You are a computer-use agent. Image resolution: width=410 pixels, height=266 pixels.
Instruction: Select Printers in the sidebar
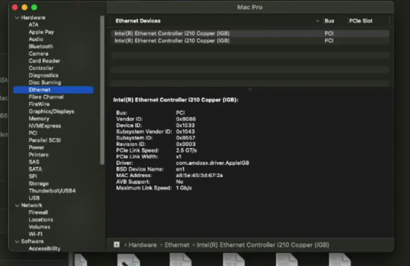coord(38,155)
